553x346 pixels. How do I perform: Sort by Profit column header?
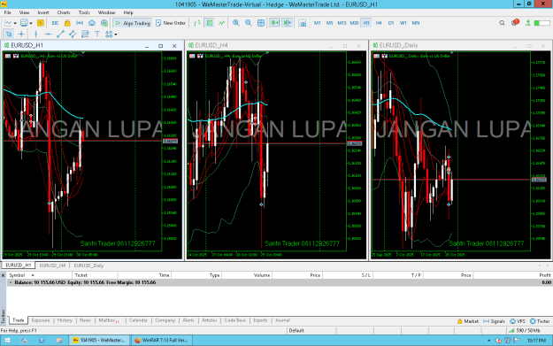pos(512,274)
